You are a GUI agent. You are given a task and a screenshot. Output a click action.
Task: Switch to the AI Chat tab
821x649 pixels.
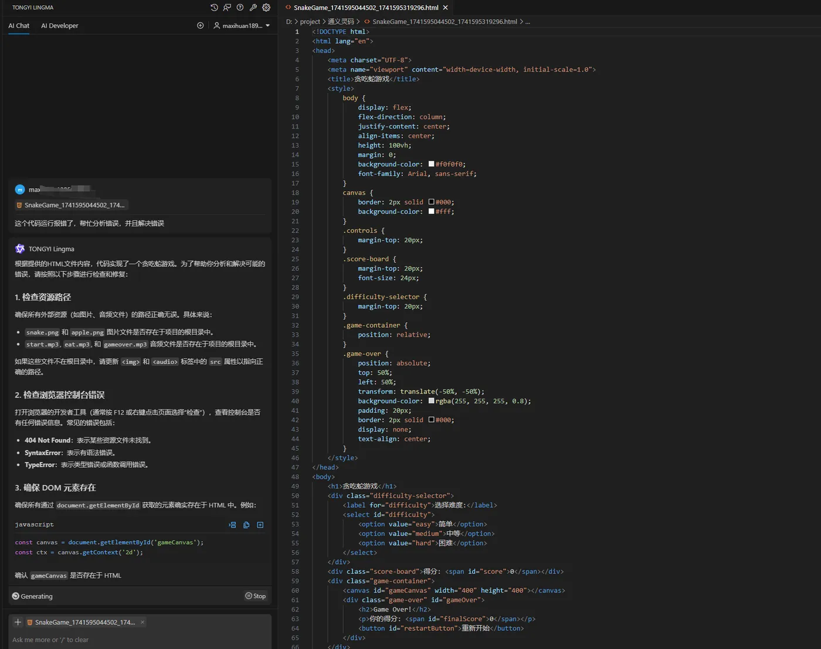tap(19, 26)
